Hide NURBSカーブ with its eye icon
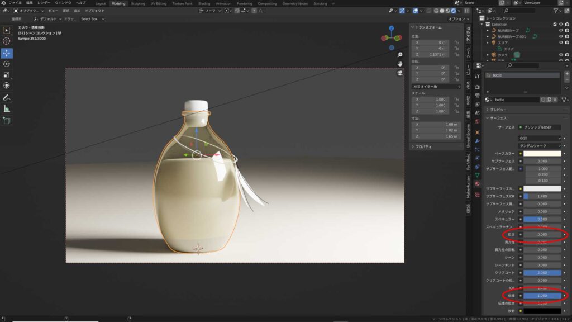Image resolution: width=572 pixels, height=322 pixels. click(561, 30)
